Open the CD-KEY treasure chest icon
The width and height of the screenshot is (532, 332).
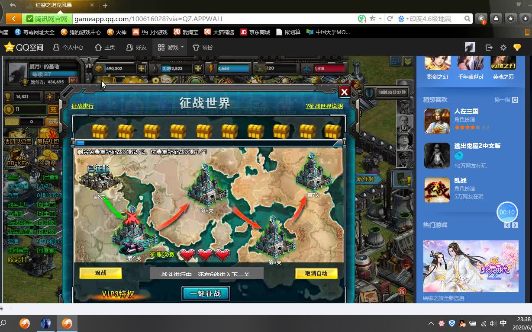pos(18,158)
